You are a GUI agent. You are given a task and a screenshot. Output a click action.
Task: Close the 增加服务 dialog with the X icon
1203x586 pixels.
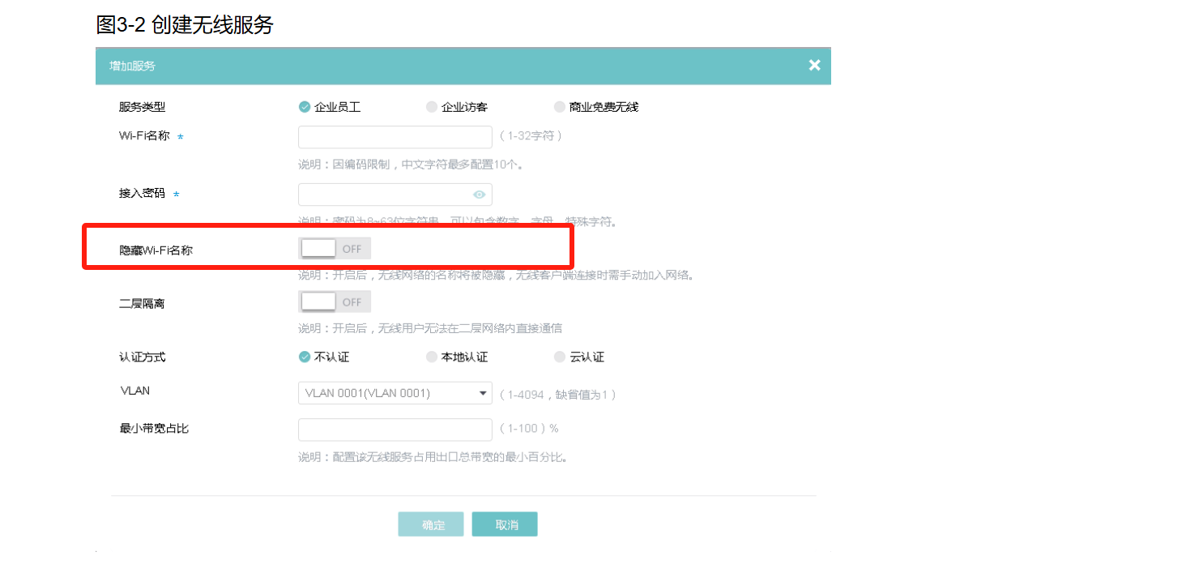tap(814, 66)
